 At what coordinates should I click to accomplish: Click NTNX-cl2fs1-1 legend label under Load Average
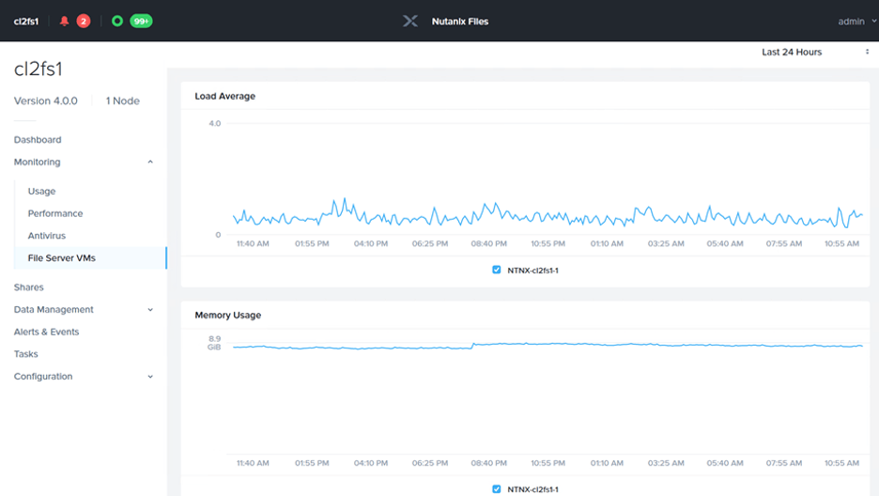tap(532, 271)
